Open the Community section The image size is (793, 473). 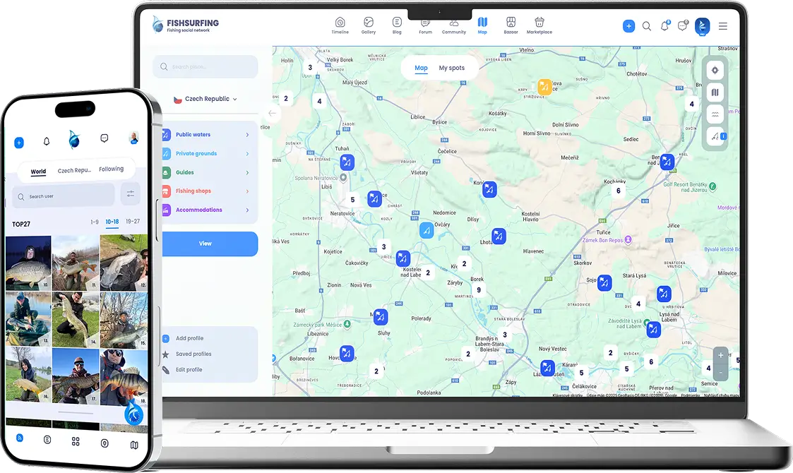click(x=454, y=25)
